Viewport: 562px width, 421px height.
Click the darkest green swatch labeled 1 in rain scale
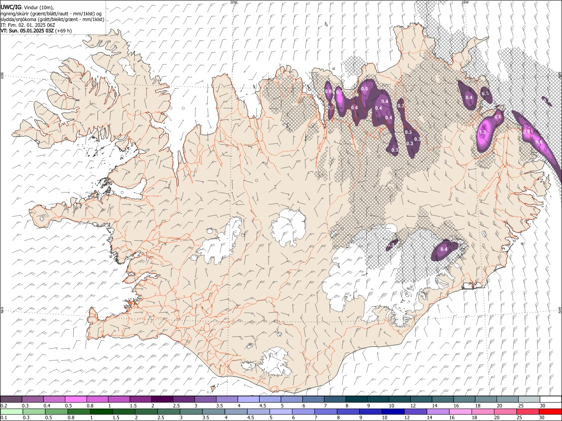tap(101, 411)
